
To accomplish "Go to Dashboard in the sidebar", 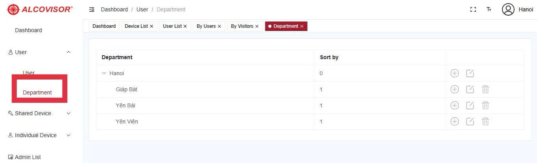I will (28, 30).
